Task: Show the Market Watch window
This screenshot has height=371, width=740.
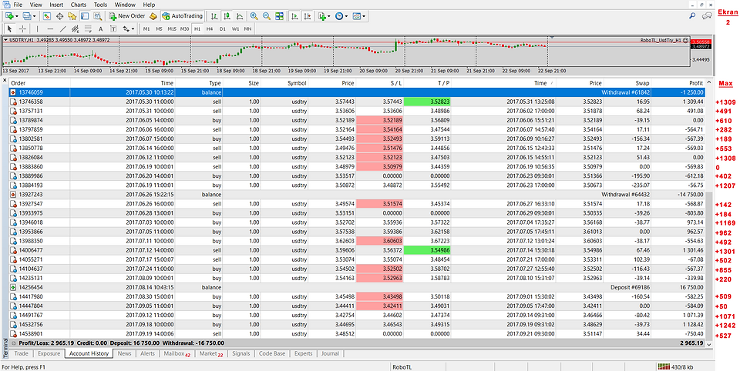Action: [x=47, y=16]
